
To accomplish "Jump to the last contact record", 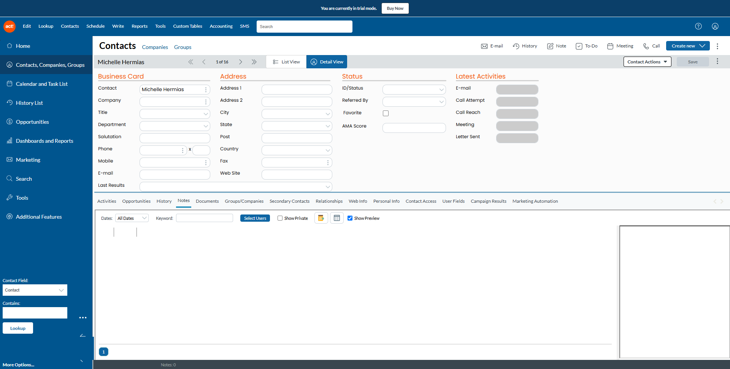I will [x=254, y=62].
